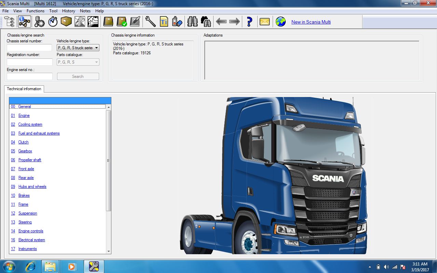Click the dark binoculars advanced search icon

(x=206, y=22)
